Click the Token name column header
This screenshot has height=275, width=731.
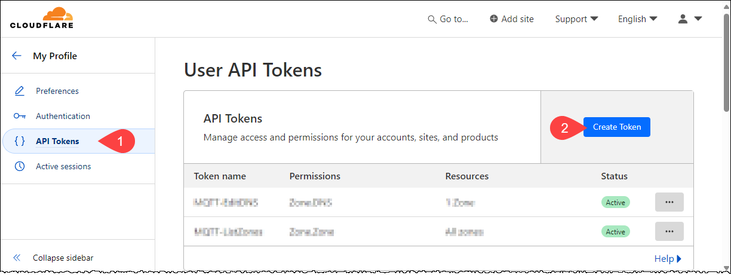(220, 176)
